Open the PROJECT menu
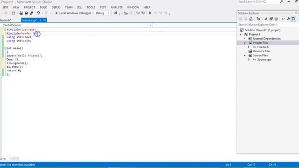Screen dimensions: 299x168 click(29, 7)
